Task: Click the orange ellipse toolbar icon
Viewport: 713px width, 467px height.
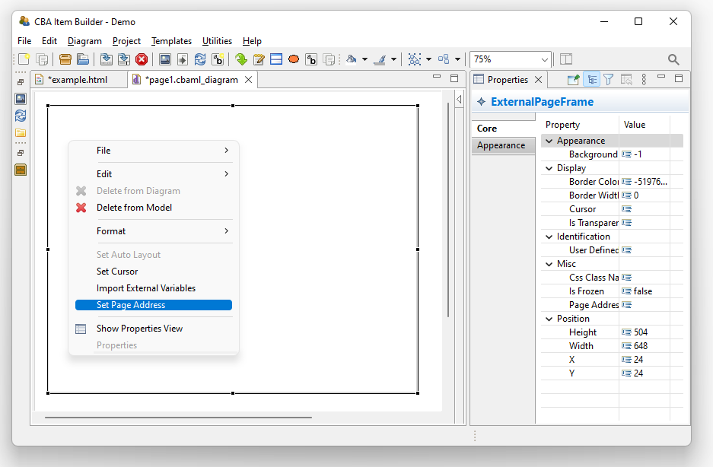Action: point(294,59)
